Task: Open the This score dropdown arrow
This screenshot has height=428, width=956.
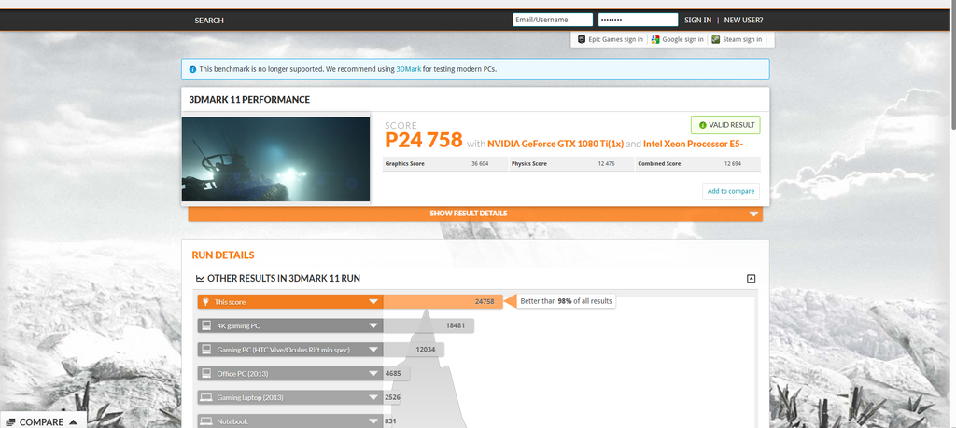Action: (x=373, y=302)
